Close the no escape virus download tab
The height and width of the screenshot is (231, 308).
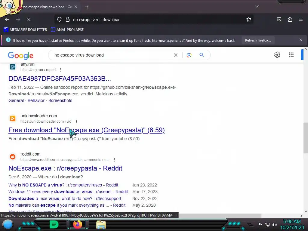coord(76,7)
